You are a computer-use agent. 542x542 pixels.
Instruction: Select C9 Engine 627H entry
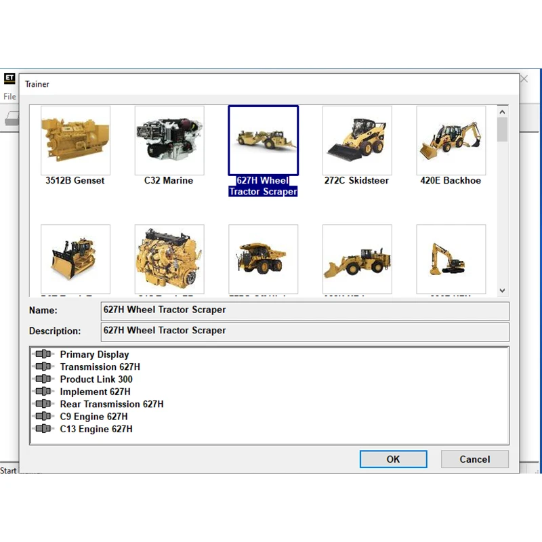[93, 417]
